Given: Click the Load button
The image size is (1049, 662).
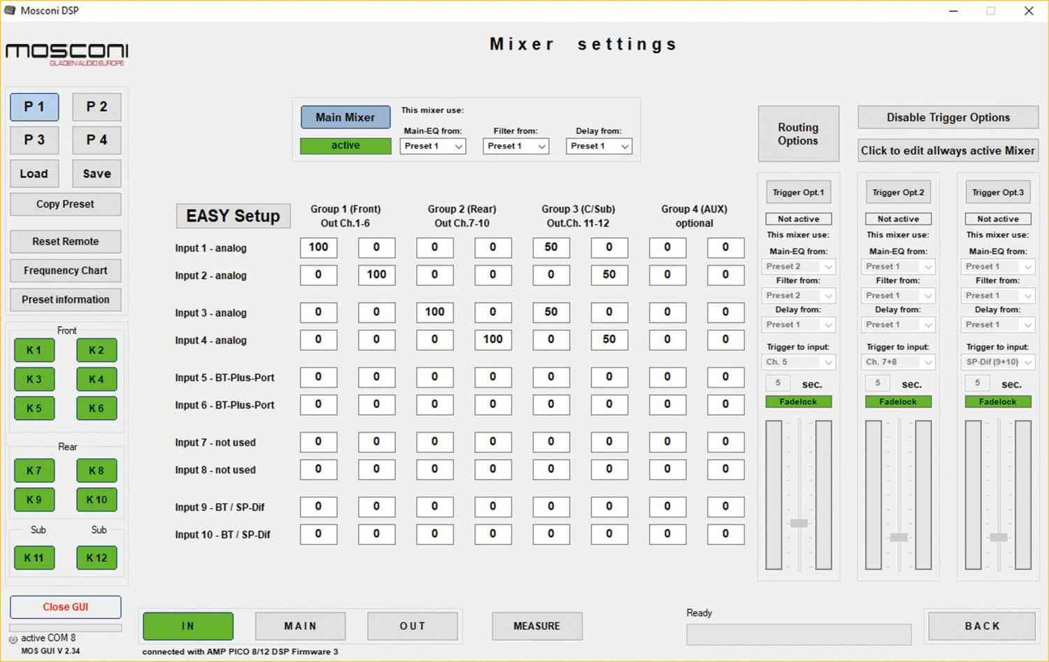Looking at the screenshot, I should [34, 173].
